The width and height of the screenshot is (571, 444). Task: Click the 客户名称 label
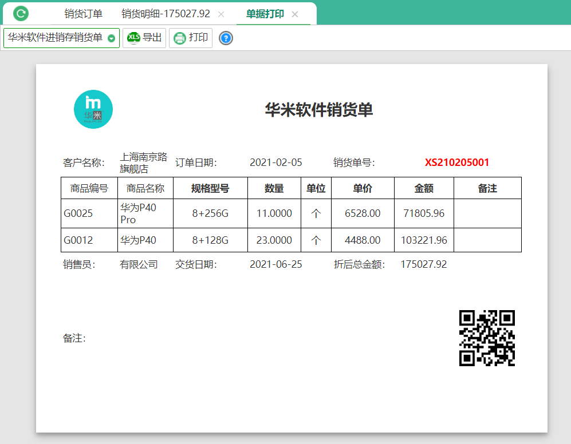pos(84,162)
